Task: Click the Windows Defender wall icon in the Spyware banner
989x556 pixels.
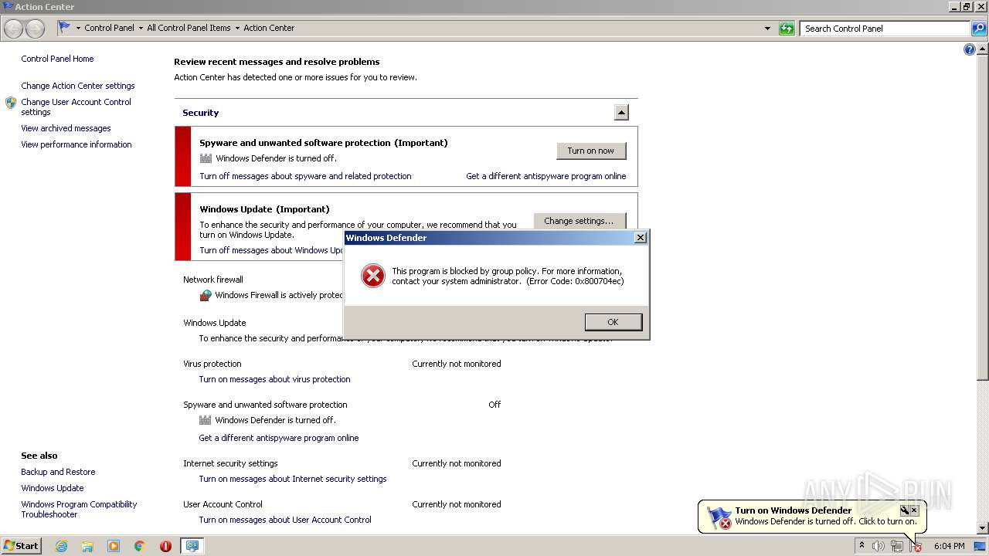Action: [206, 158]
